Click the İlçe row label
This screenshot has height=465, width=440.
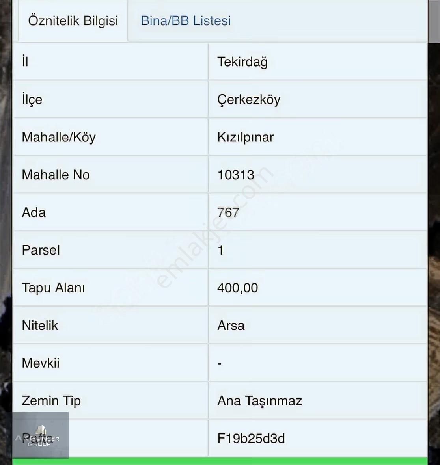[x=32, y=100]
